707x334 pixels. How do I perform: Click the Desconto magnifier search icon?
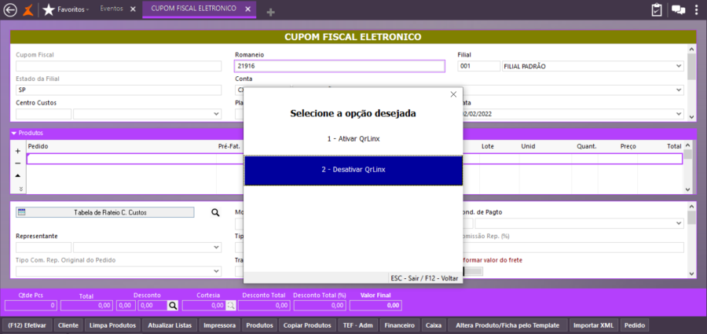tap(172, 306)
